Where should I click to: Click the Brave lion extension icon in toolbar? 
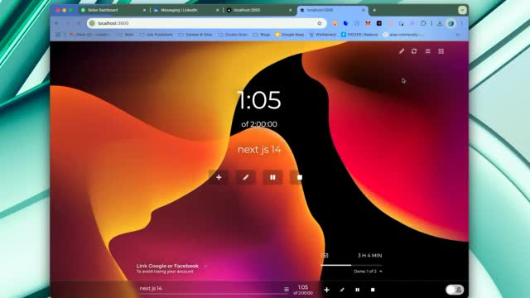tap(335, 23)
